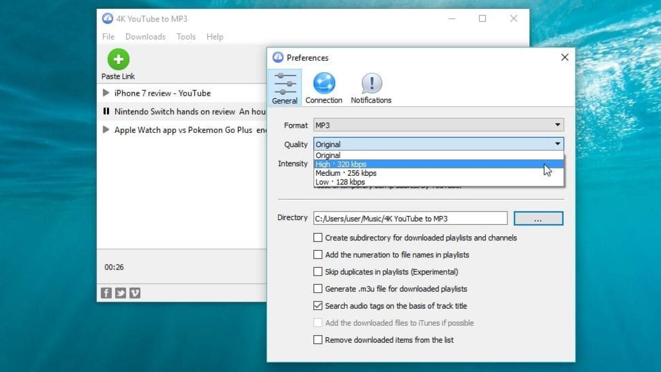Resume the iPhone 7 review download
The width and height of the screenshot is (661, 372).
[x=105, y=93]
